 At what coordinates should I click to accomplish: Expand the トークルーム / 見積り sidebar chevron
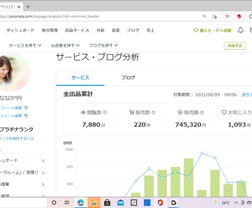tap(43, 173)
